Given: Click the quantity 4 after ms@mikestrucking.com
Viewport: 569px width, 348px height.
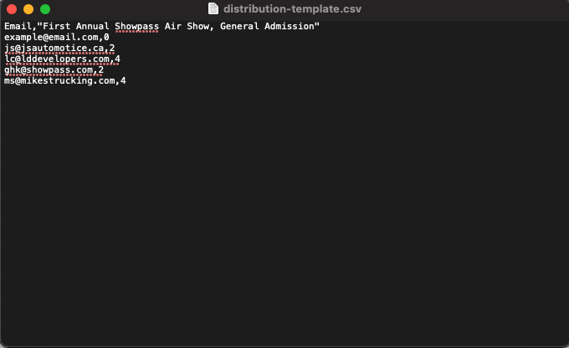Looking at the screenshot, I should 123,80.
